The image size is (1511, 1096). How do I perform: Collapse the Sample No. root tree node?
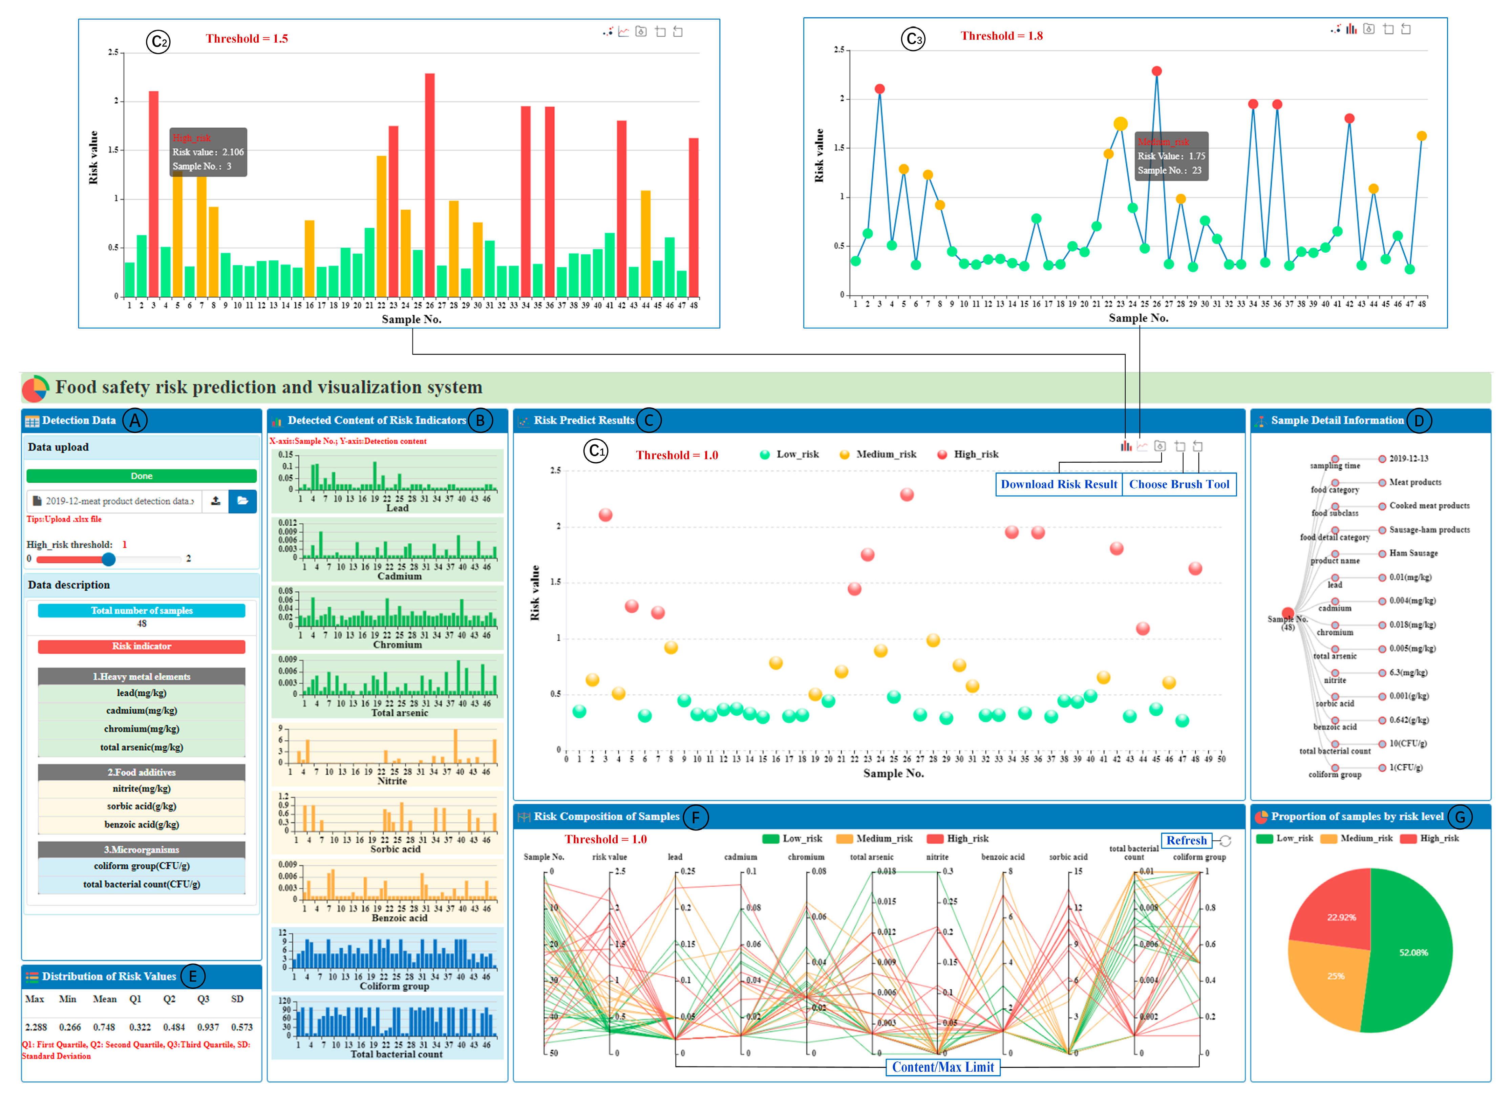[x=1288, y=612]
